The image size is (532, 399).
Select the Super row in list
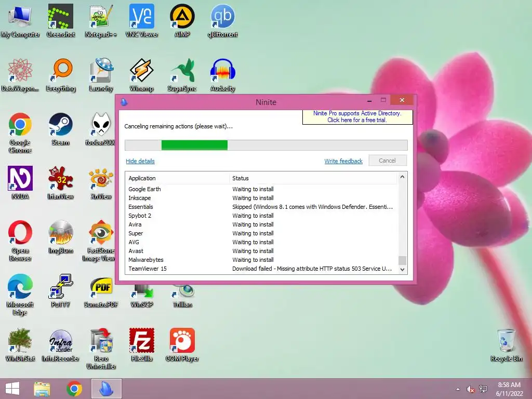click(x=261, y=233)
